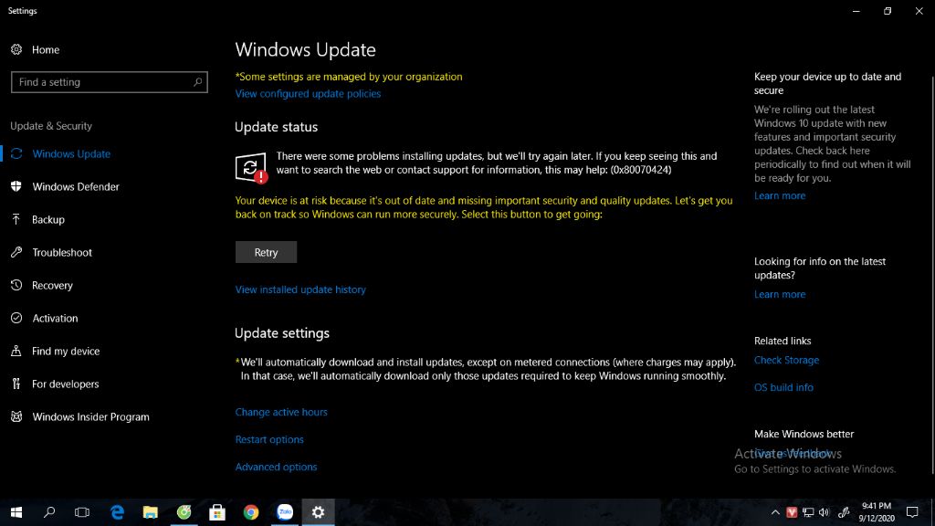Open the green circular app on taskbar
The width and height of the screenshot is (935, 526).
click(184, 511)
